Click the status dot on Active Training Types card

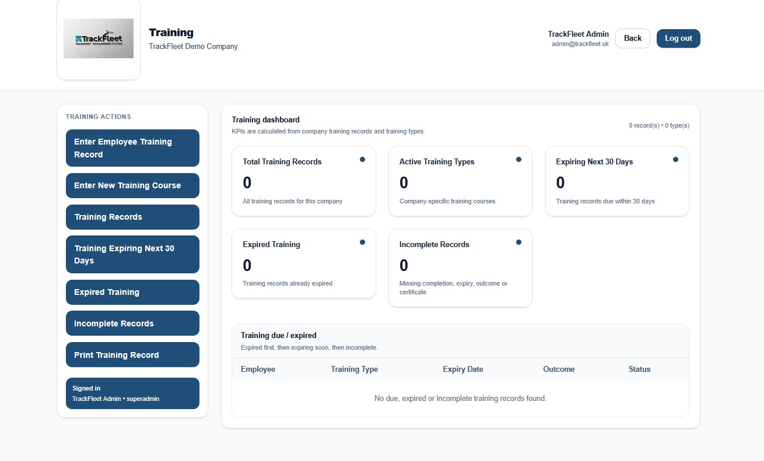tap(518, 159)
